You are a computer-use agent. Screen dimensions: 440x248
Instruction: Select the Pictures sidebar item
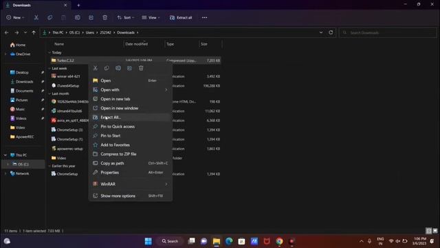coord(21,100)
